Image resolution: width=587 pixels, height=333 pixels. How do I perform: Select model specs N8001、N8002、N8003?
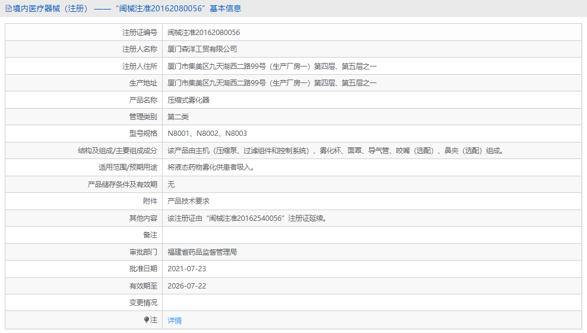[207, 134]
